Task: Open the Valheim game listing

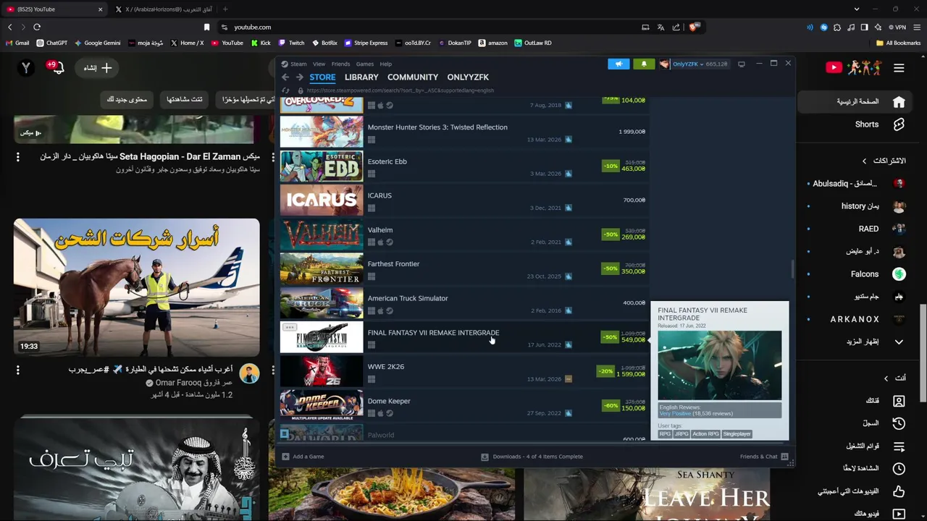Action: [x=463, y=234]
